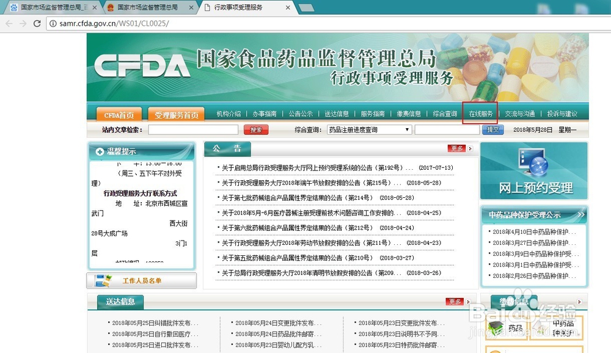Open 2018年05月23日说明书不予同 entry
611x353 pixels.
[401, 334]
